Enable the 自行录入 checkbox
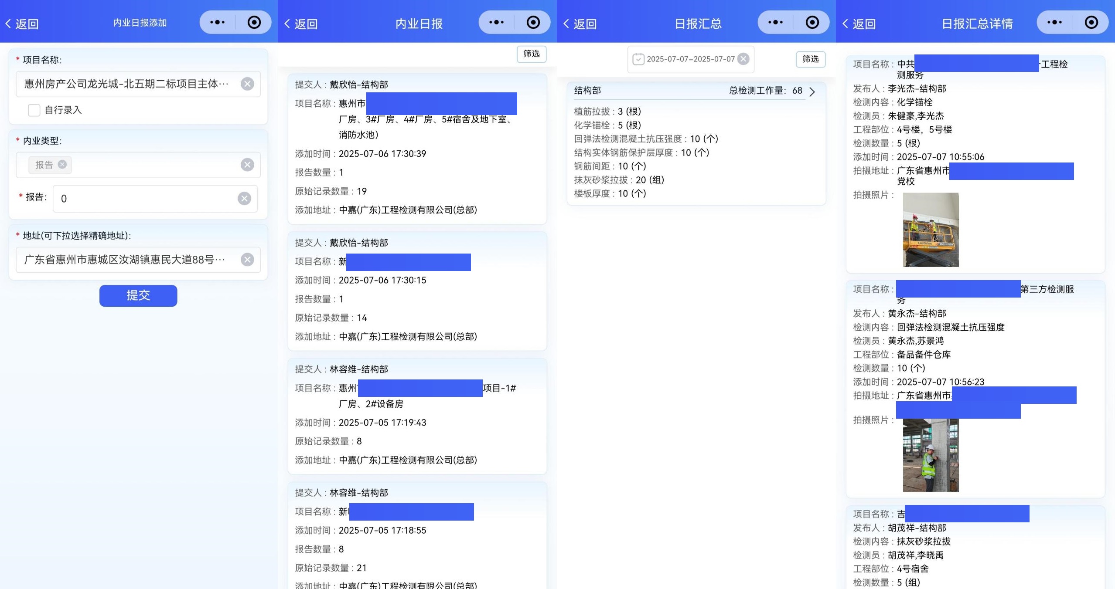This screenshot has height=589, width=1115. coord(34,110)
